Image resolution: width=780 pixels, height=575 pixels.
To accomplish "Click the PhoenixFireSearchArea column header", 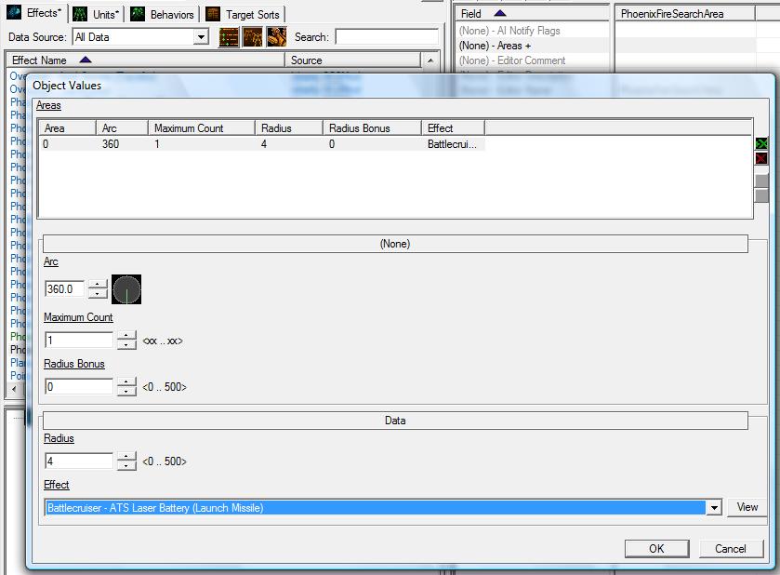I will (x=685, y=14).
